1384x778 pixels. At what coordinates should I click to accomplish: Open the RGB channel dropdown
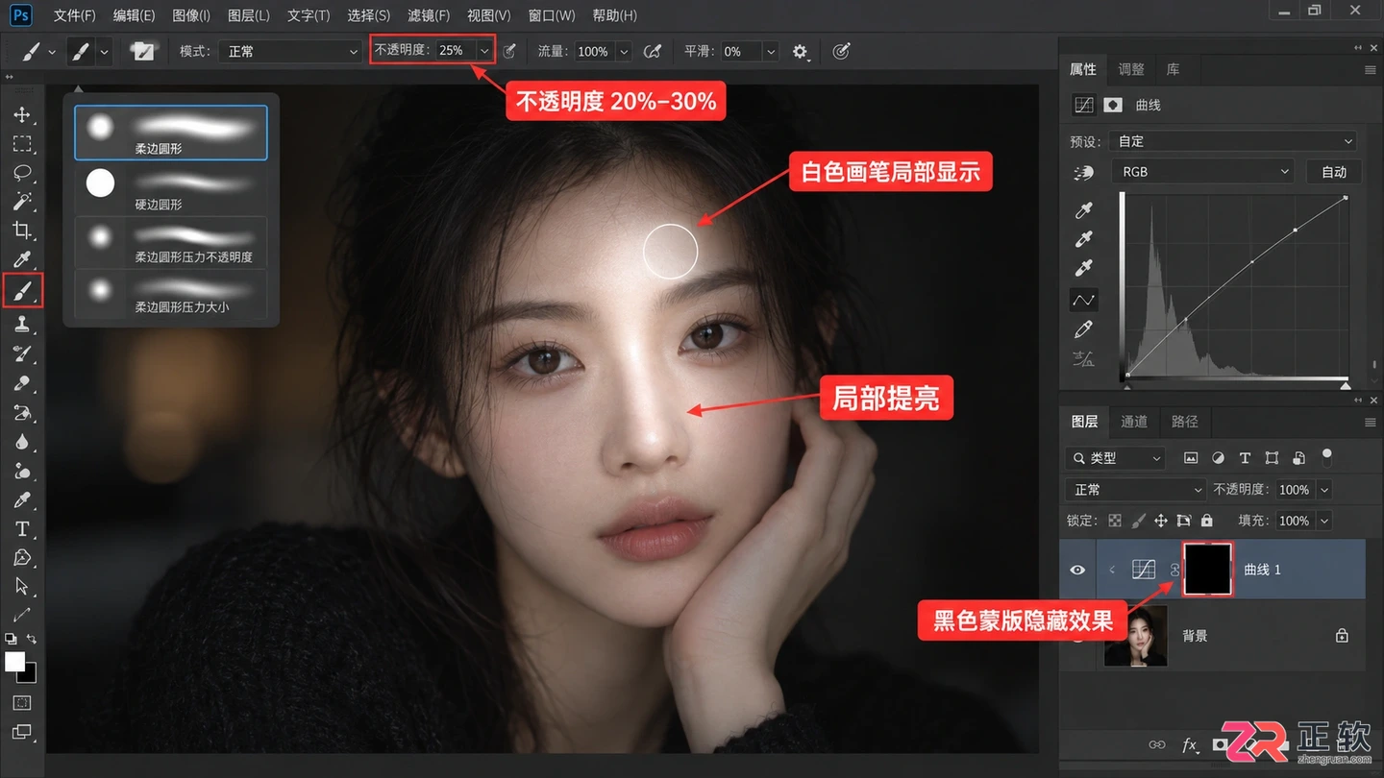point(1203,172)
